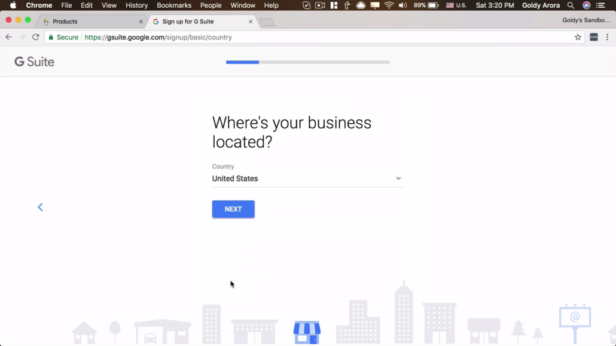Open the Bookmarks menu
The width and height of the screenshot is (616, 346).
[x=174, y=5]
